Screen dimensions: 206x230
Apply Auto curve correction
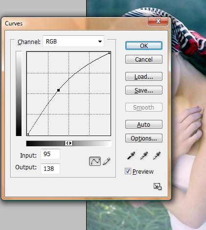click(x=144, y=124)
